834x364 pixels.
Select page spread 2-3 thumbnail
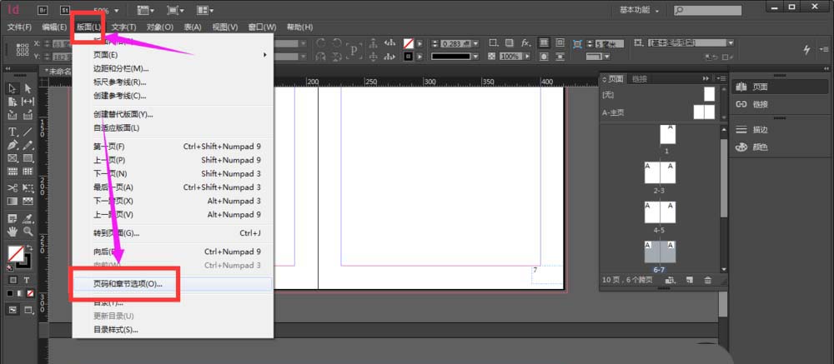click(x=660, y=173)
